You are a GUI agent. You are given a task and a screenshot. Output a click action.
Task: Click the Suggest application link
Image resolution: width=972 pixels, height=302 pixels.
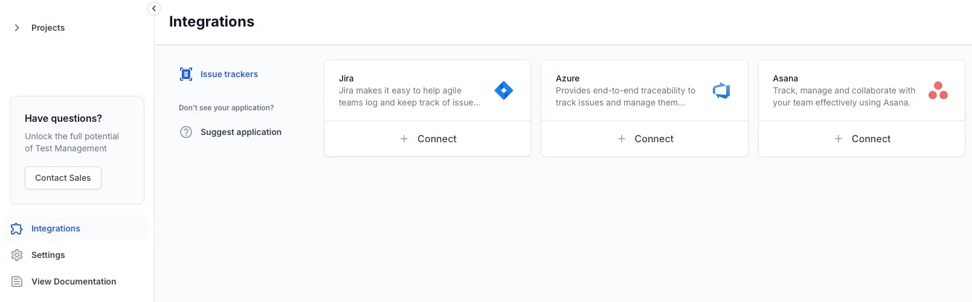tap(240, 132)
